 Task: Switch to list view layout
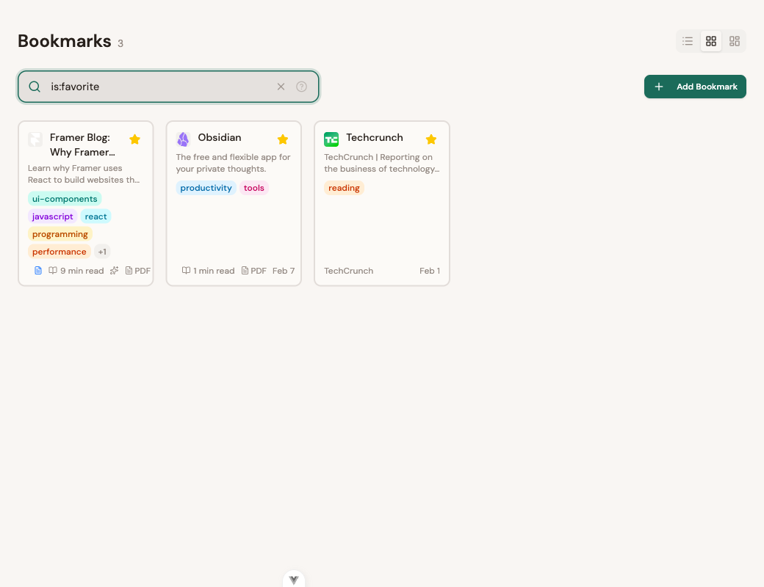(688, 41)
